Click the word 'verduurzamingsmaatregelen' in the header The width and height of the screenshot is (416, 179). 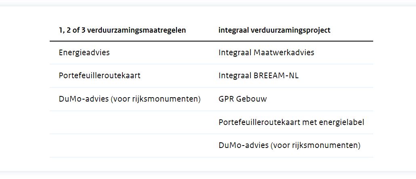(137, 31)
